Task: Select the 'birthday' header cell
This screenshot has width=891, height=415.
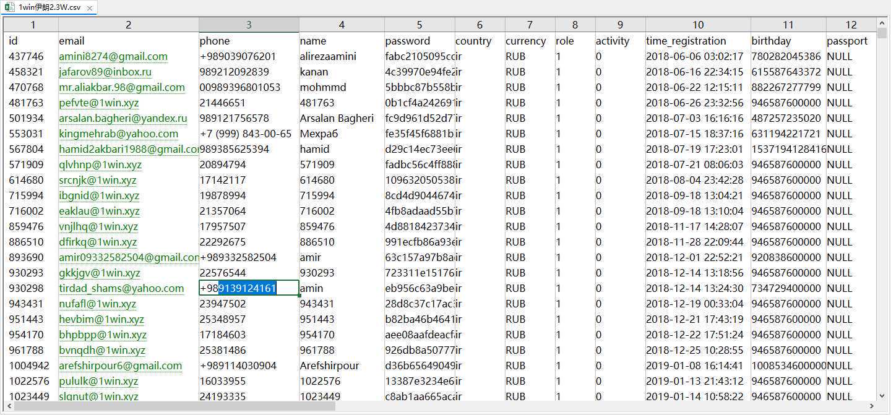Action: click(788, 41)
